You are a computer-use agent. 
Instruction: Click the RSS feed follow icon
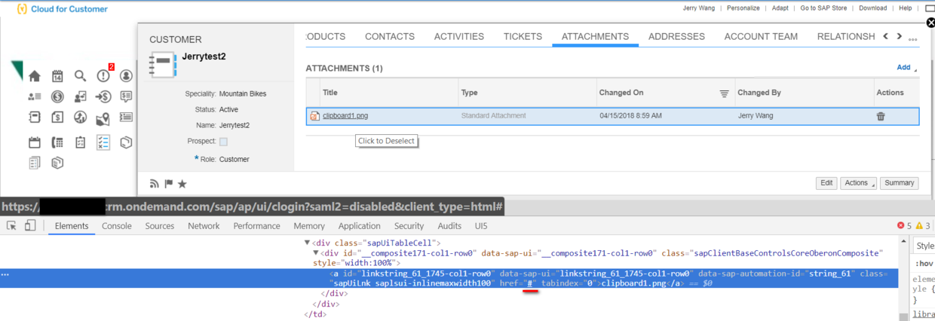[x=155, y=183]
